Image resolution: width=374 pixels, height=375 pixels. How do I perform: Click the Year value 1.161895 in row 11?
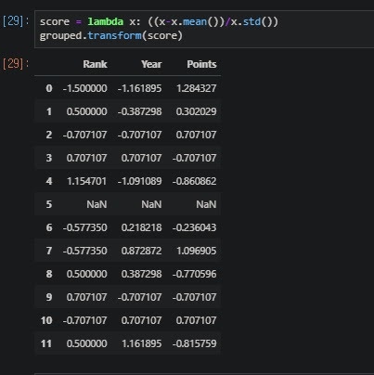(142, 343)
